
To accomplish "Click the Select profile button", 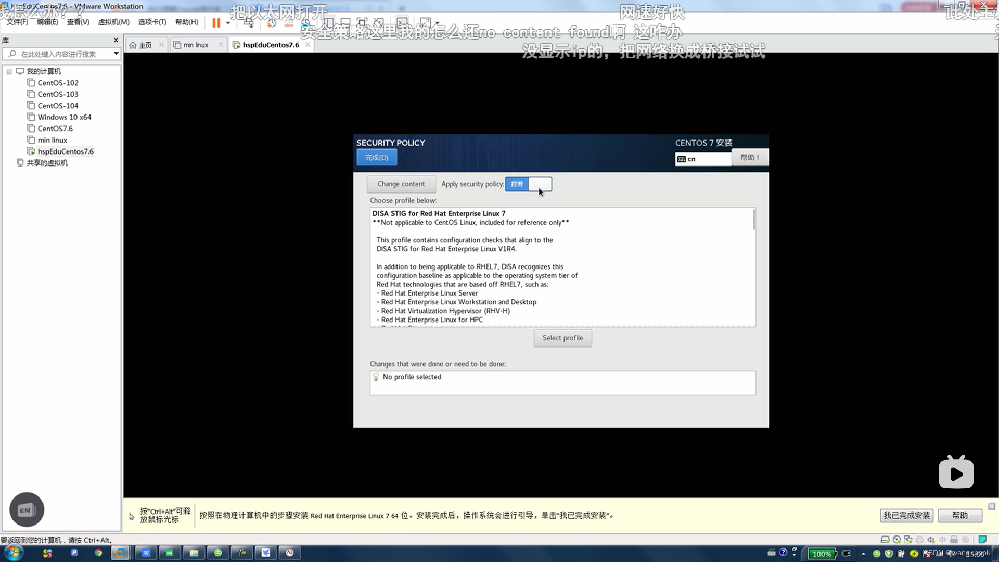I will (x=562, y=338).
